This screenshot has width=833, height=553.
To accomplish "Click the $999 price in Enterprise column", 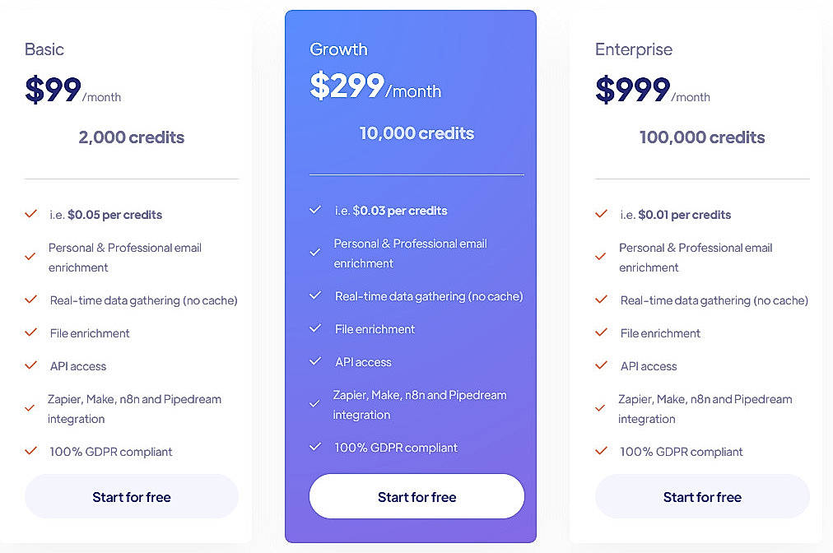I will [631, 89].
